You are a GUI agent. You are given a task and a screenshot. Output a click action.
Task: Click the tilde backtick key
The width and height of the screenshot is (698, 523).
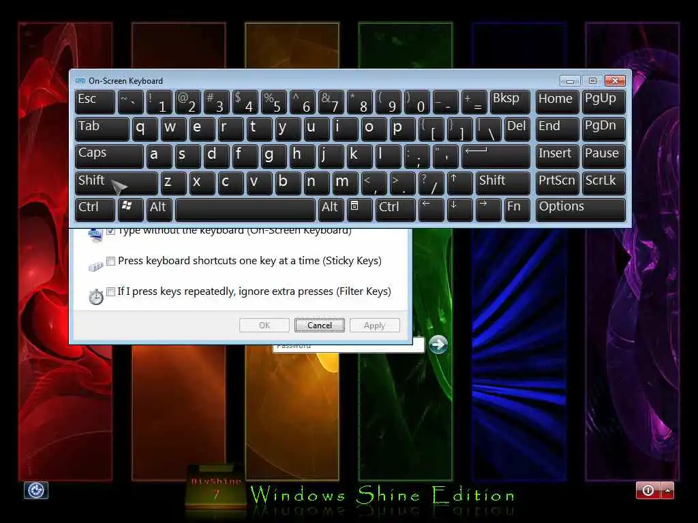pyautogui.click(x=130, y=101)
